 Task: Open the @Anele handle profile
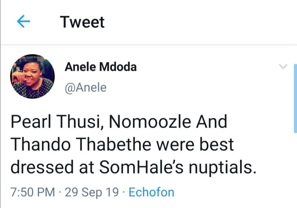[86, 88]
